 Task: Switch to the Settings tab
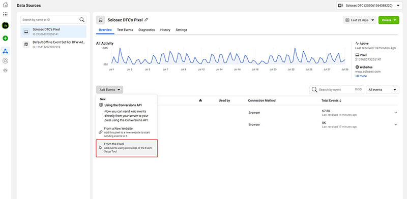point(182,30)
